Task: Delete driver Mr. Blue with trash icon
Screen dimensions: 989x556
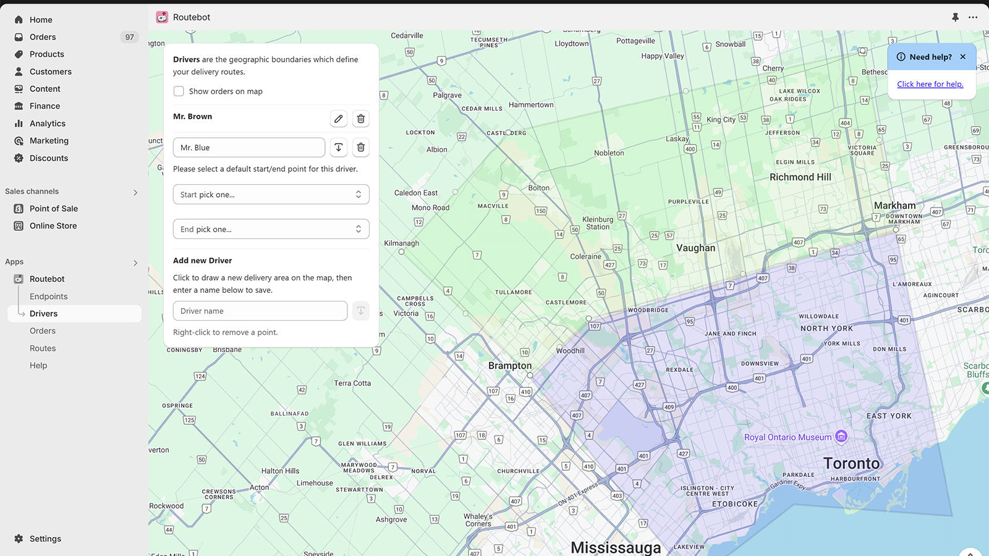Action: [361, 148]
